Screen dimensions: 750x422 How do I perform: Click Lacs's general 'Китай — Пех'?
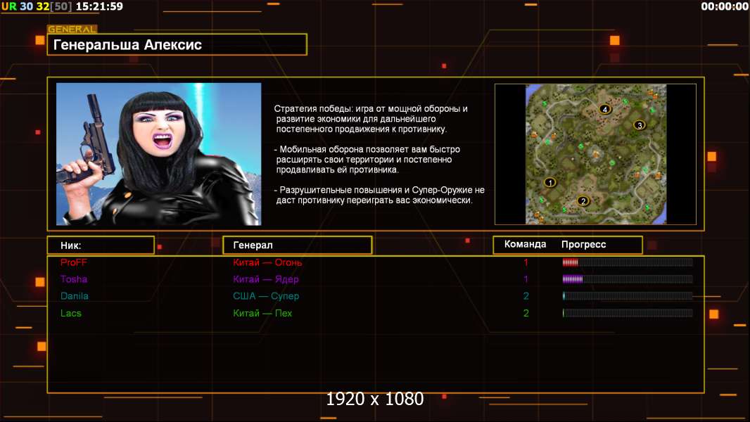pyautogui.click(x=262, y=313)
